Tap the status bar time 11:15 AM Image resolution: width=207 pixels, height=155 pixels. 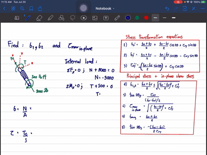(x=6, y=2)
